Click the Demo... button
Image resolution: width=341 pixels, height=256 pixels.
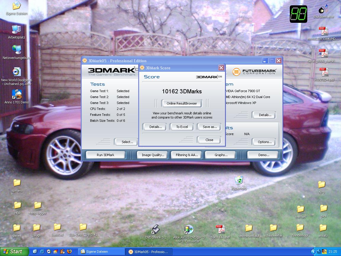pyautogui.click(x=263, y=155)
